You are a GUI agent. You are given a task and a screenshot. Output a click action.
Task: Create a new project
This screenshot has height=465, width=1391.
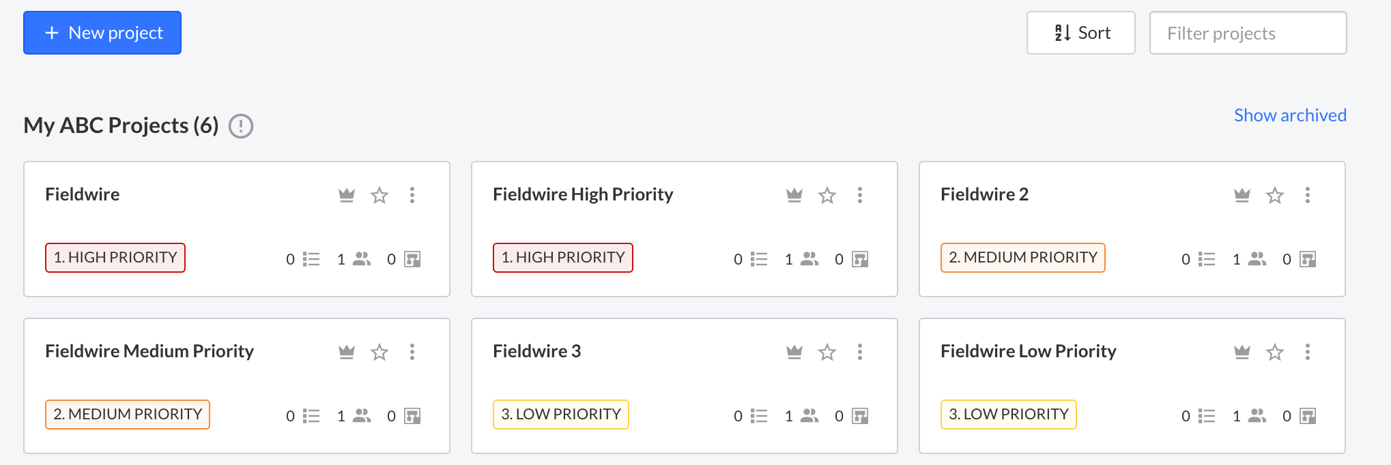tap(102, 32)
